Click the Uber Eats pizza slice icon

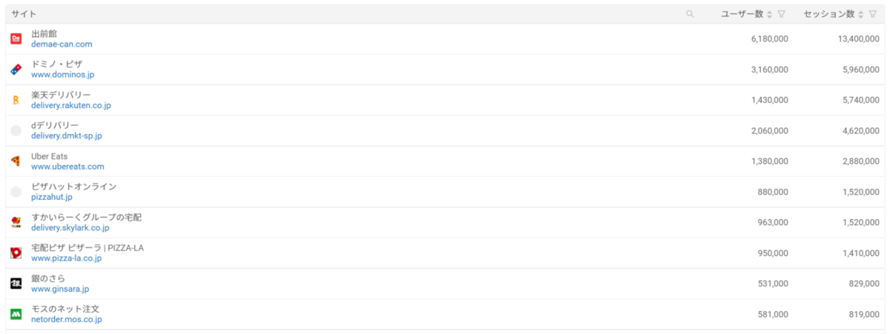click(x=16, y=161)
